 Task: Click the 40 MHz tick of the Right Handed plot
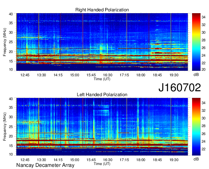11,14
